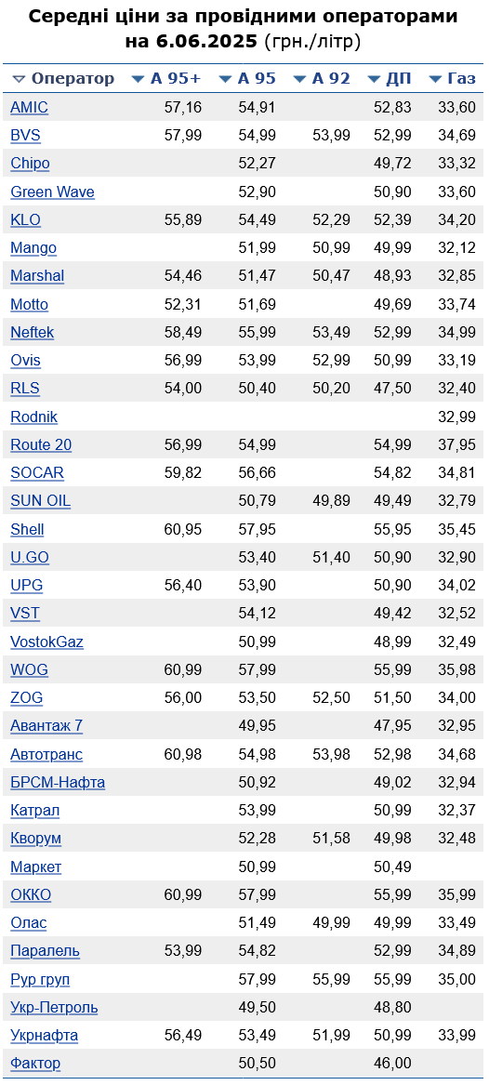The image size is (489, 1085).
Task: Select the Фактор operator link
Action: coord(35,1064)
